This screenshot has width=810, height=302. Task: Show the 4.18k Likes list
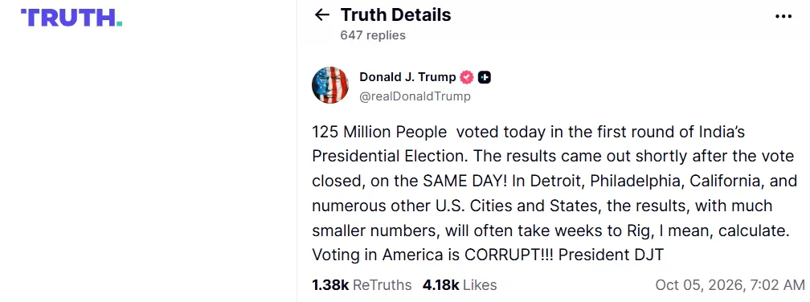[x=460, y=285]
